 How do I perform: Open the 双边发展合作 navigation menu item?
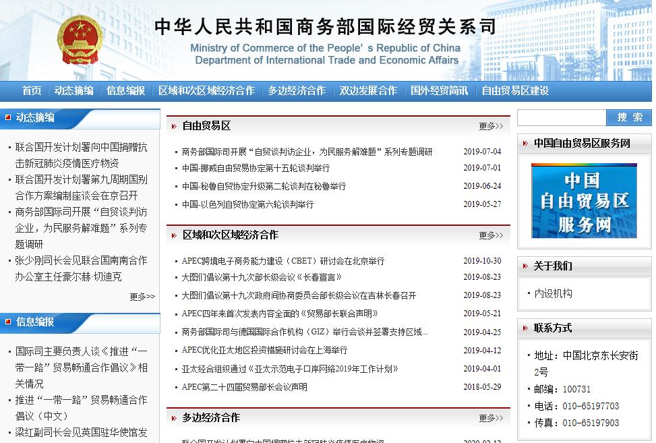(367, 90)
